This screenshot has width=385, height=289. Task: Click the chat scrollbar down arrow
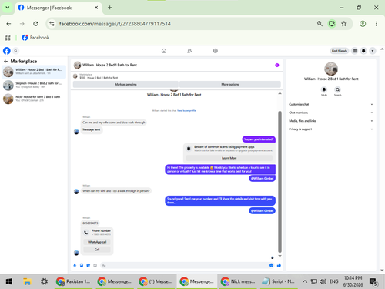coord(280,256)
